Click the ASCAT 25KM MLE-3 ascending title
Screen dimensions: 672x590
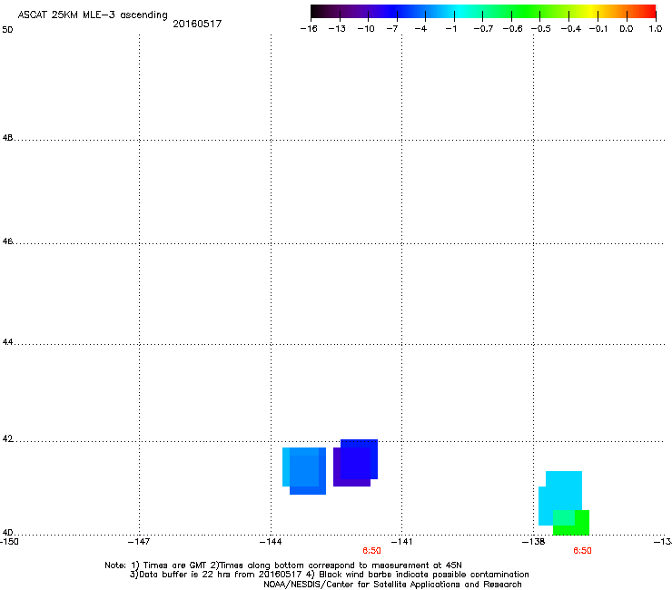click(93, 15)
